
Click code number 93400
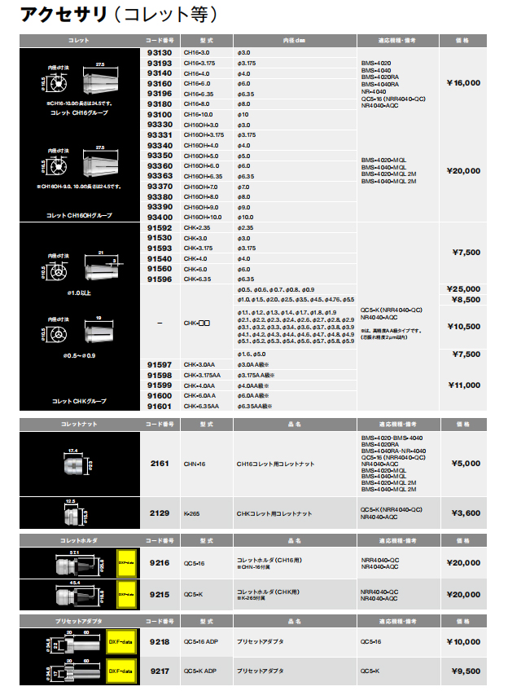[160, 218]
